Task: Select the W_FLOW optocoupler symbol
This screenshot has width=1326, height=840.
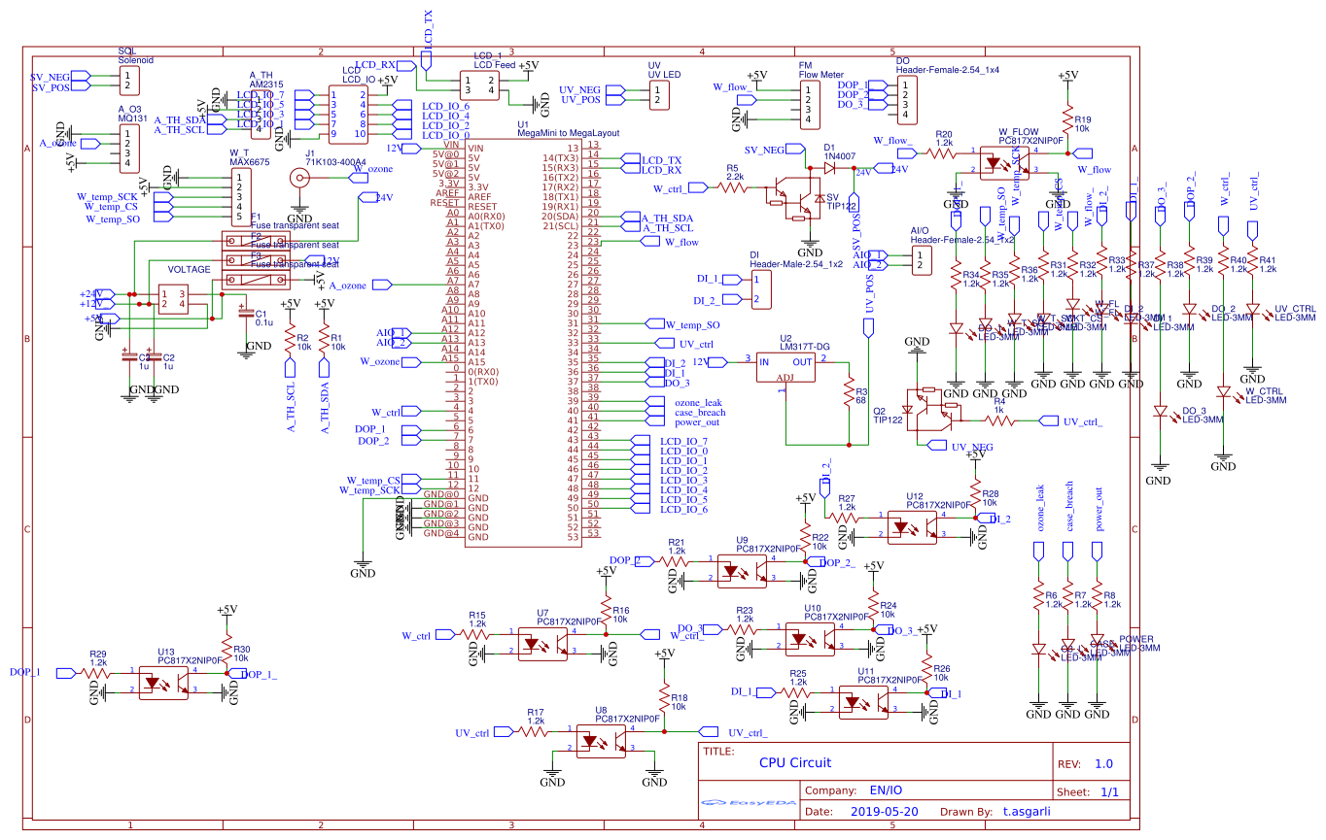Action: point(1006,161)
